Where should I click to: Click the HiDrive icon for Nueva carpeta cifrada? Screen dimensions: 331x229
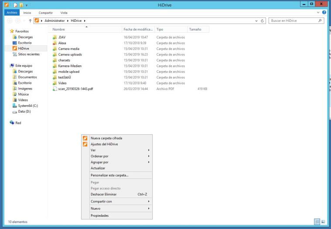pos(85,138)
